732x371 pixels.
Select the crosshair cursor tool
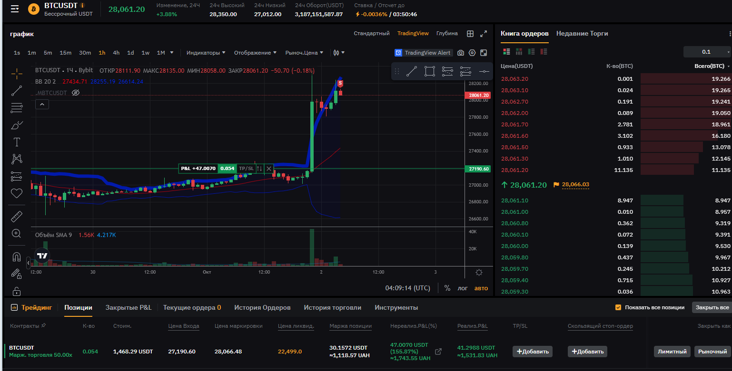click(17, 73)
